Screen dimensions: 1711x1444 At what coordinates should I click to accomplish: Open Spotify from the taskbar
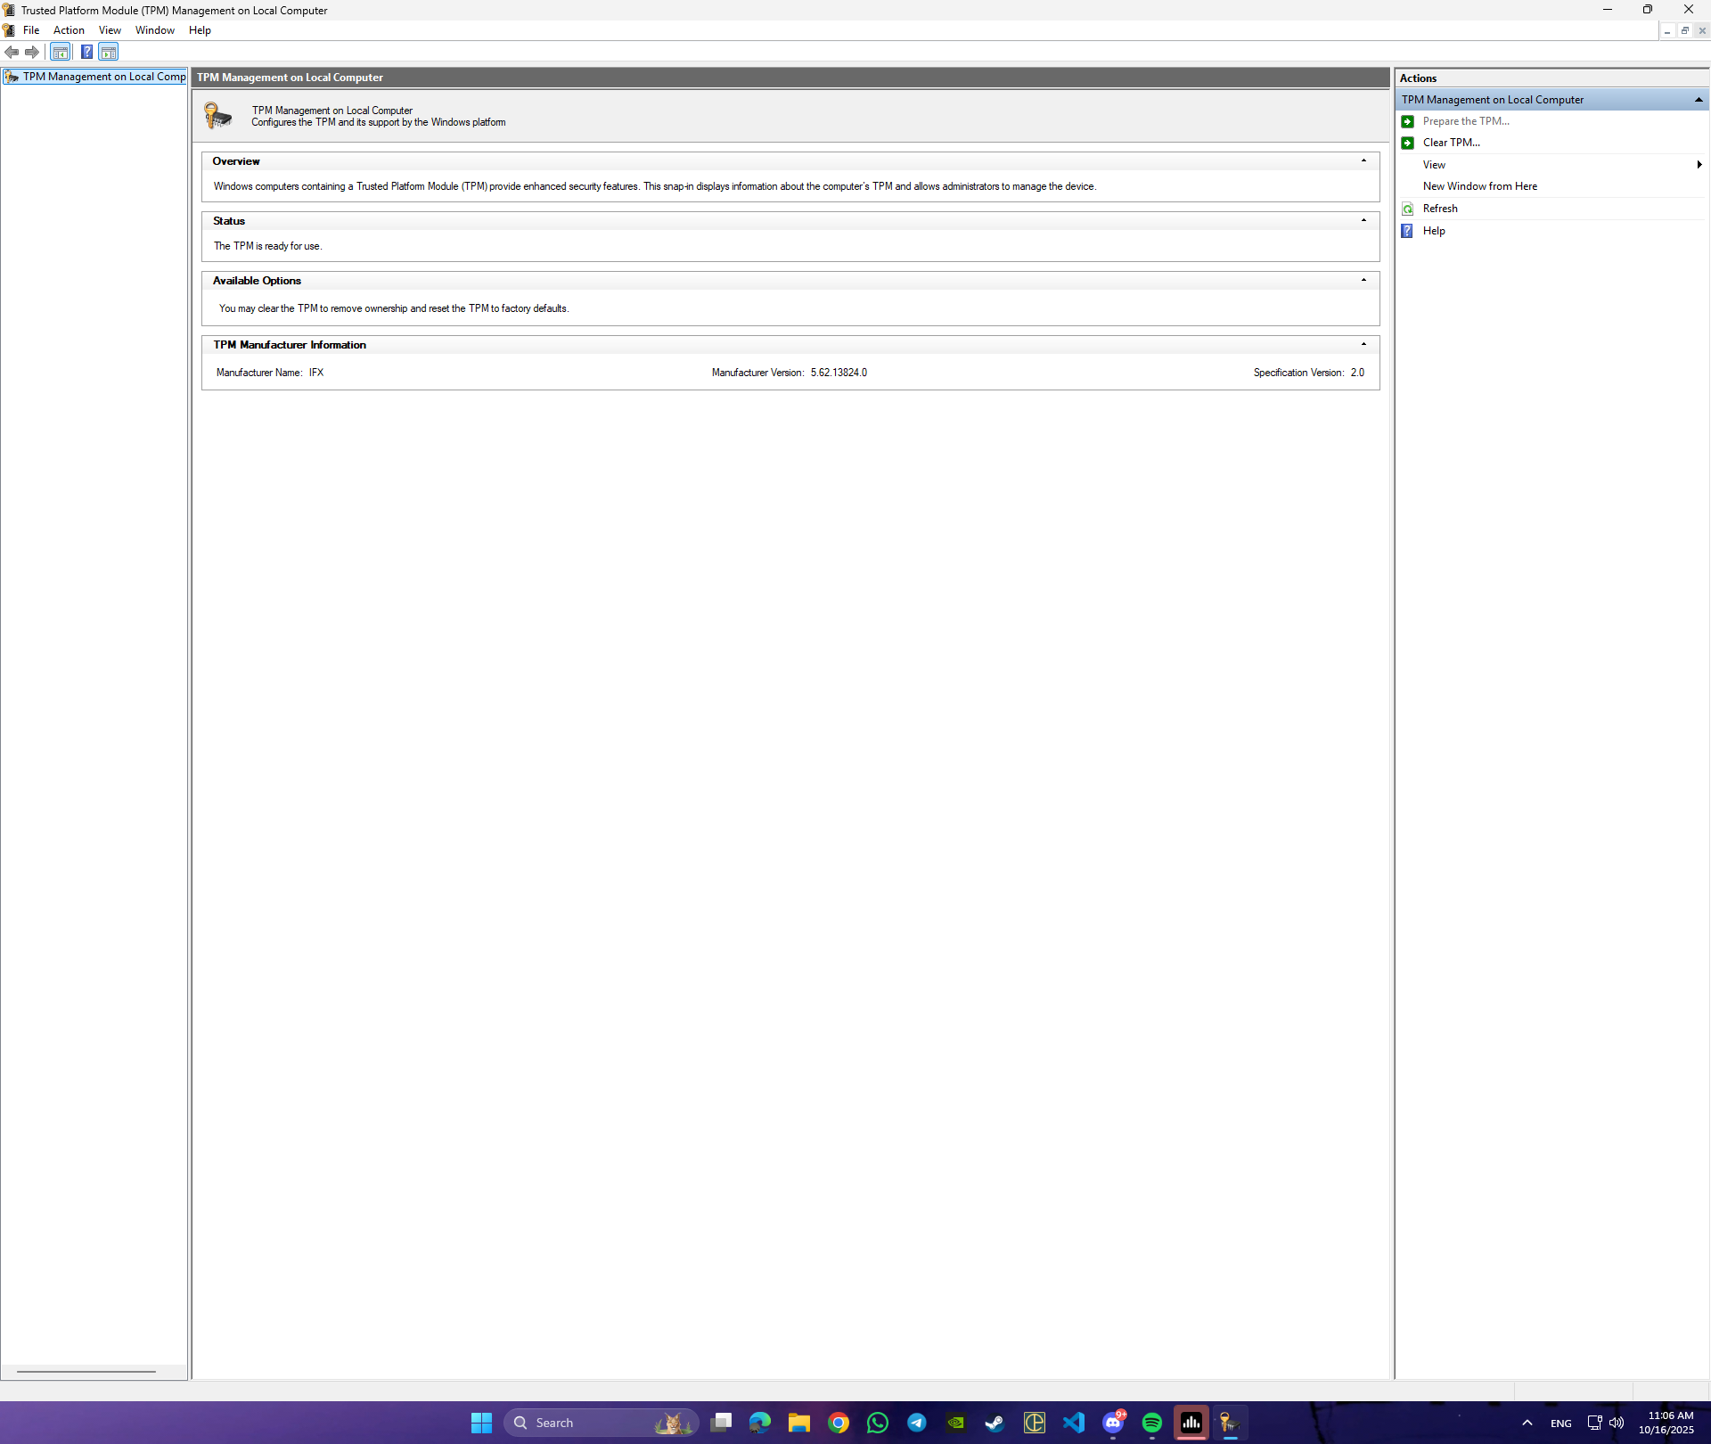pyautogui.click(x=1152, y=1423)
